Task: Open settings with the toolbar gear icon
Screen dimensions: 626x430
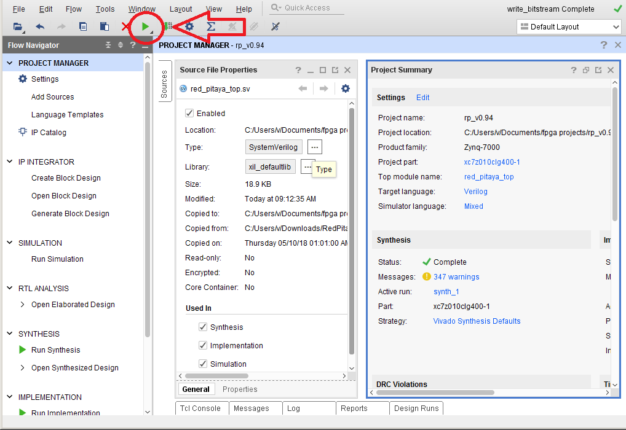Action: pos(189,27)
